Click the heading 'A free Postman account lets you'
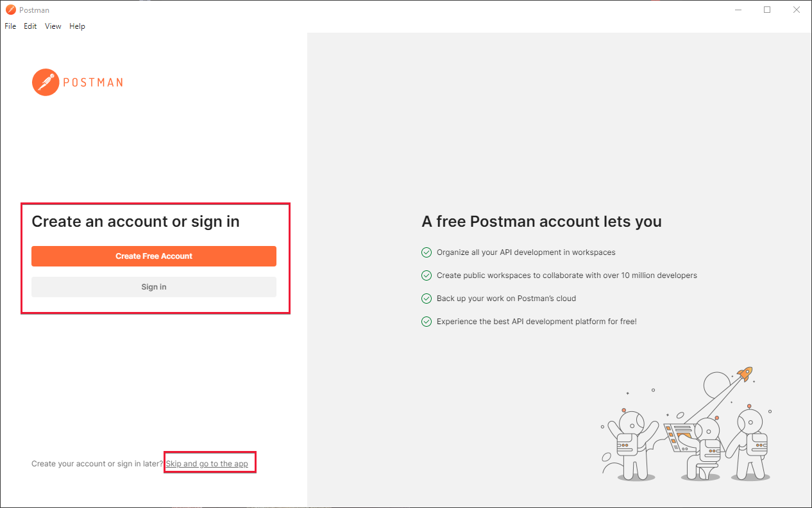 coord(541,221)
